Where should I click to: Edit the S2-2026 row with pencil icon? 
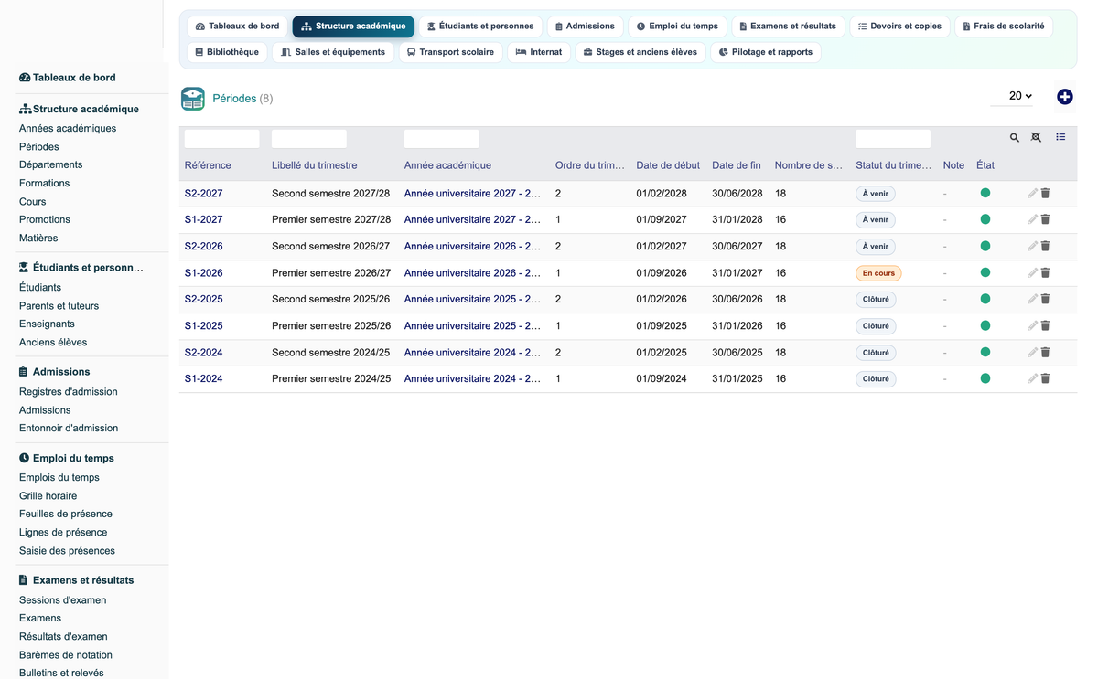pos(1033,246)
